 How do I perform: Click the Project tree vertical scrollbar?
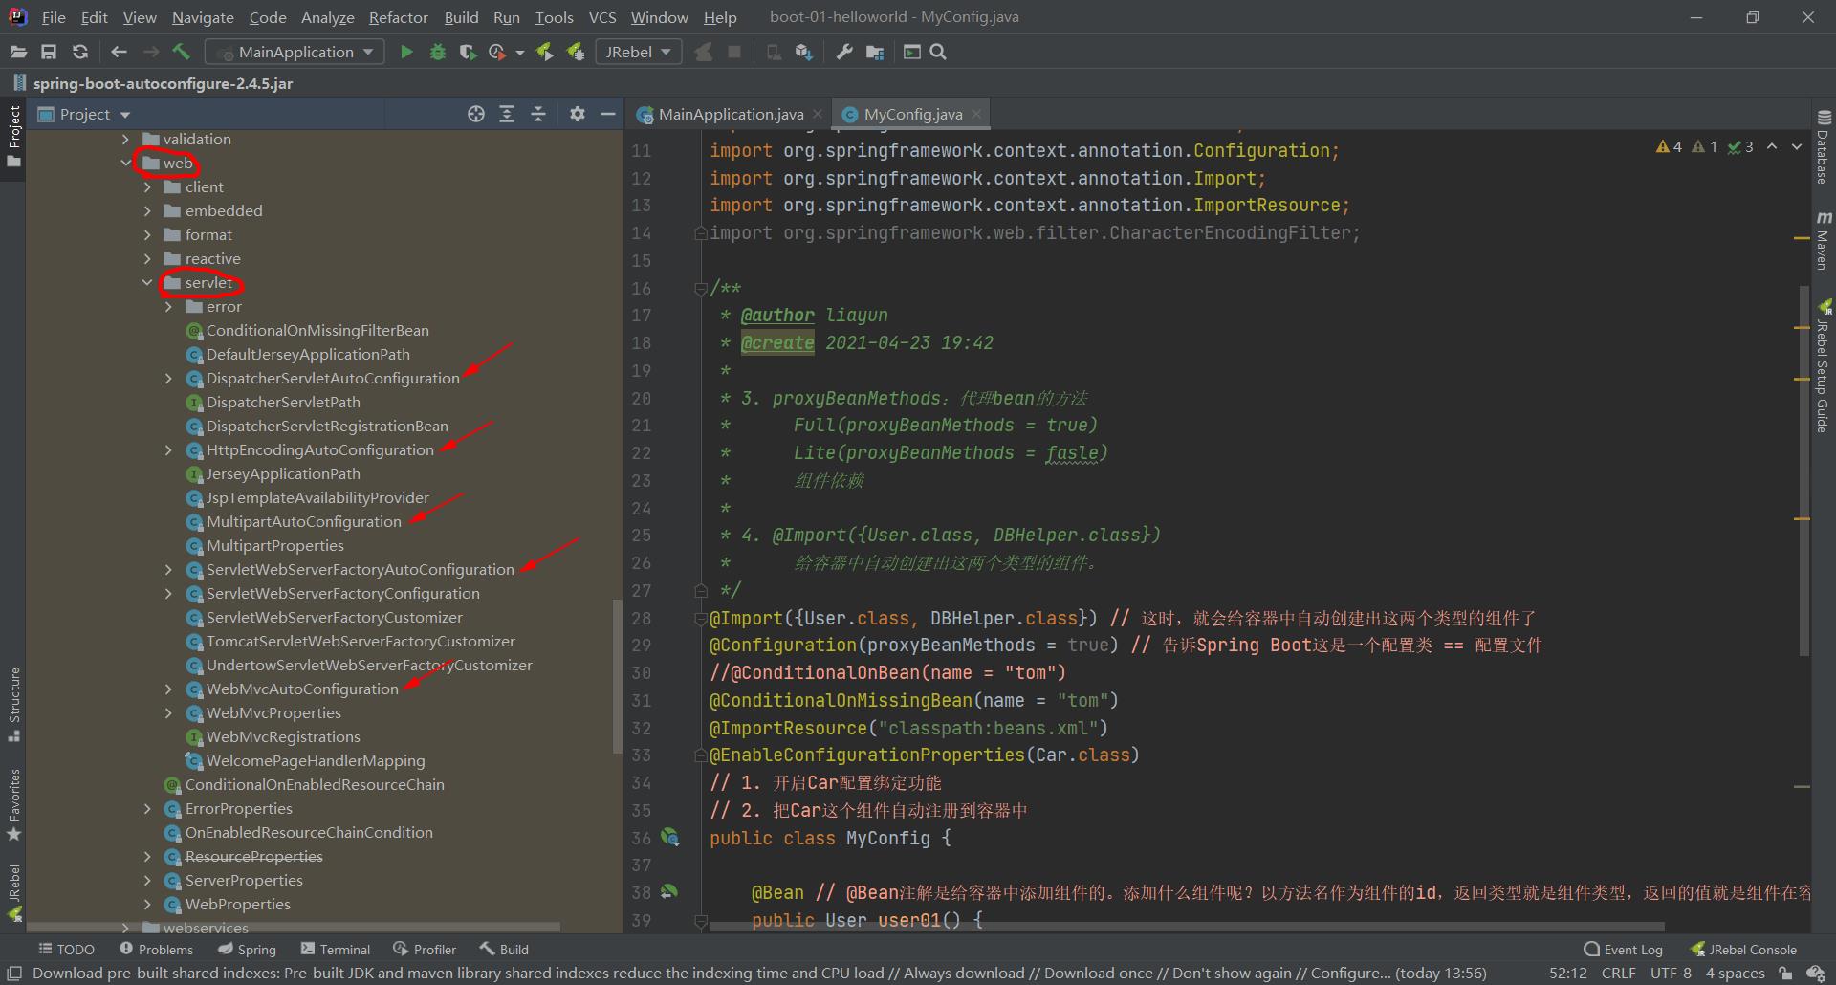(x=617, y=676)
